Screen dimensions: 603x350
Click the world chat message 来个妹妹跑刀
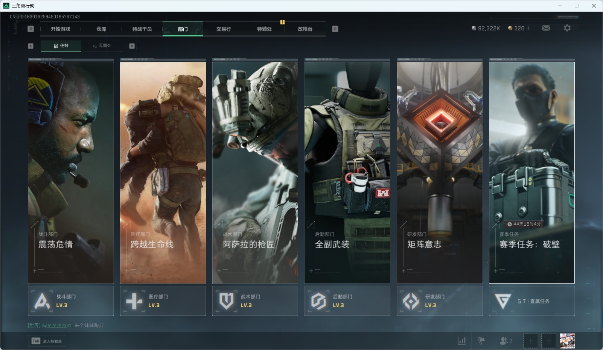tap(89, 325)
